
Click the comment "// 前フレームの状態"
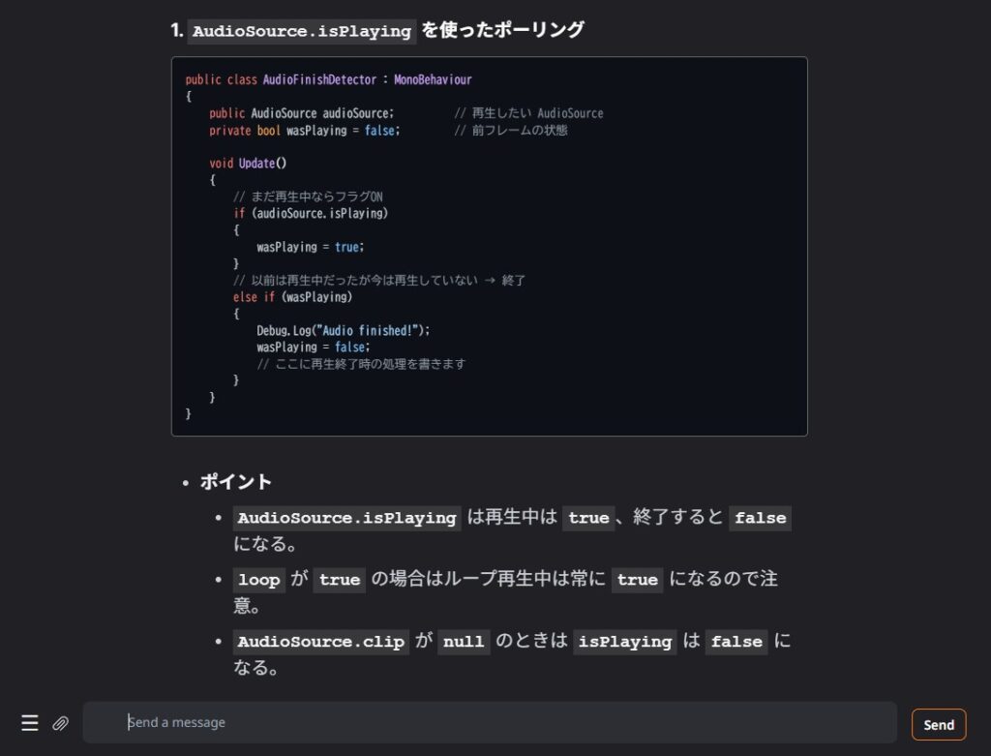coord(511,131)
